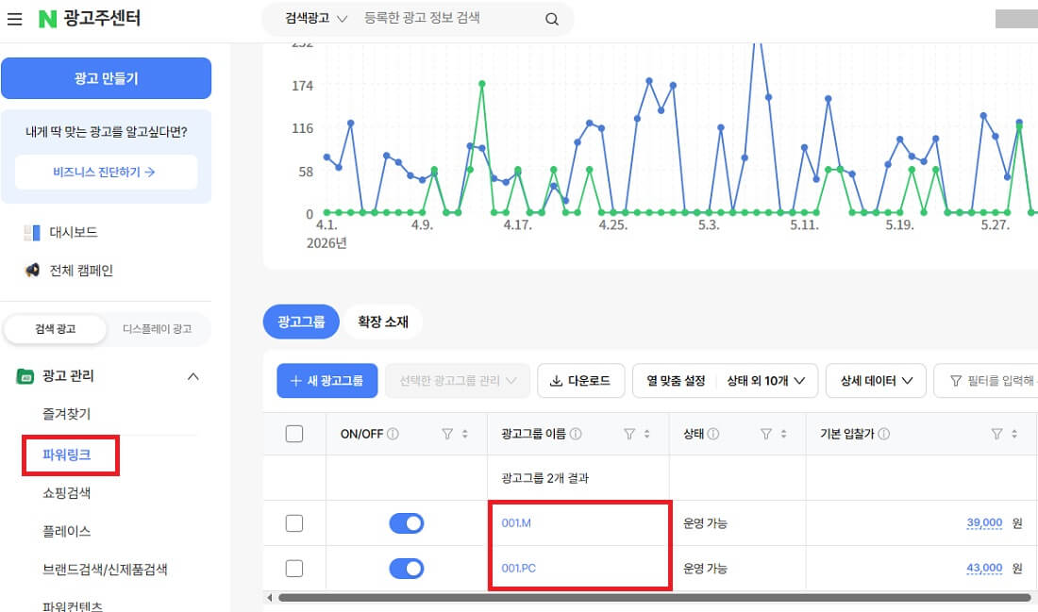1038x612 pixels.
Task: Click the Naver N logo
Action: pos(48,19)
